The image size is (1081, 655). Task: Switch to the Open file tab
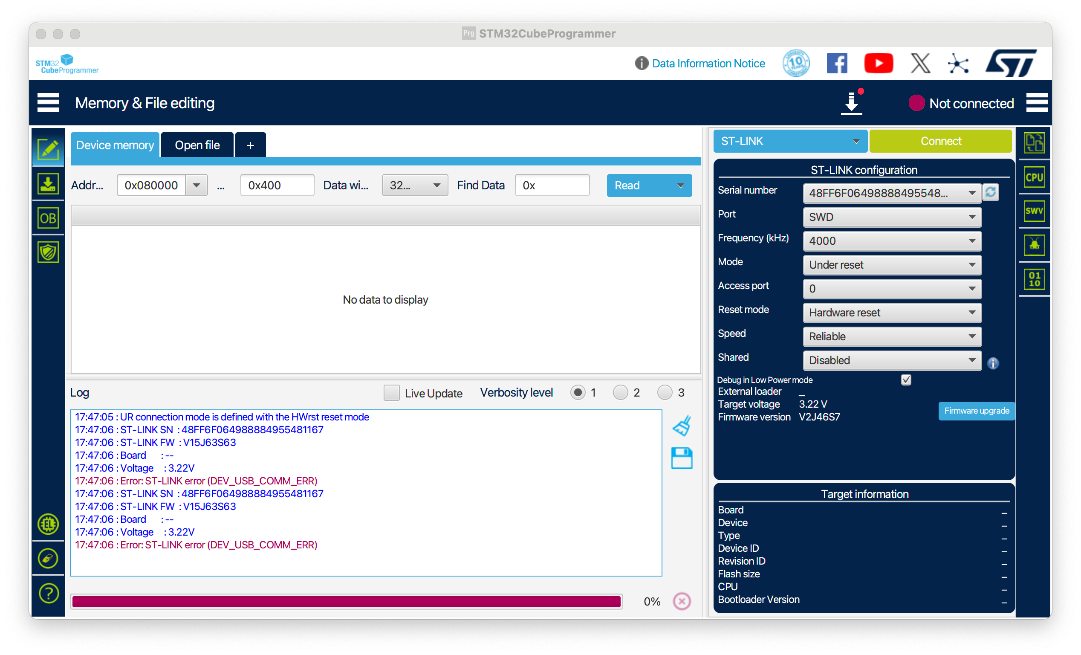(x=197, y=145)
